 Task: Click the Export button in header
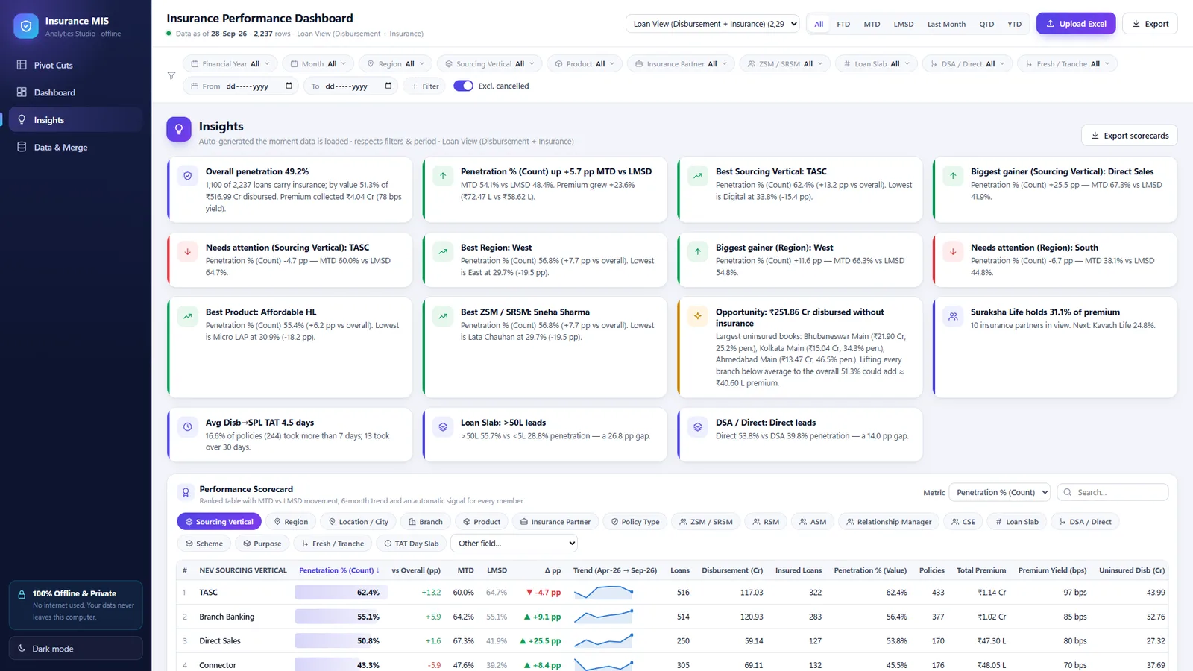tap(1150, 24)
